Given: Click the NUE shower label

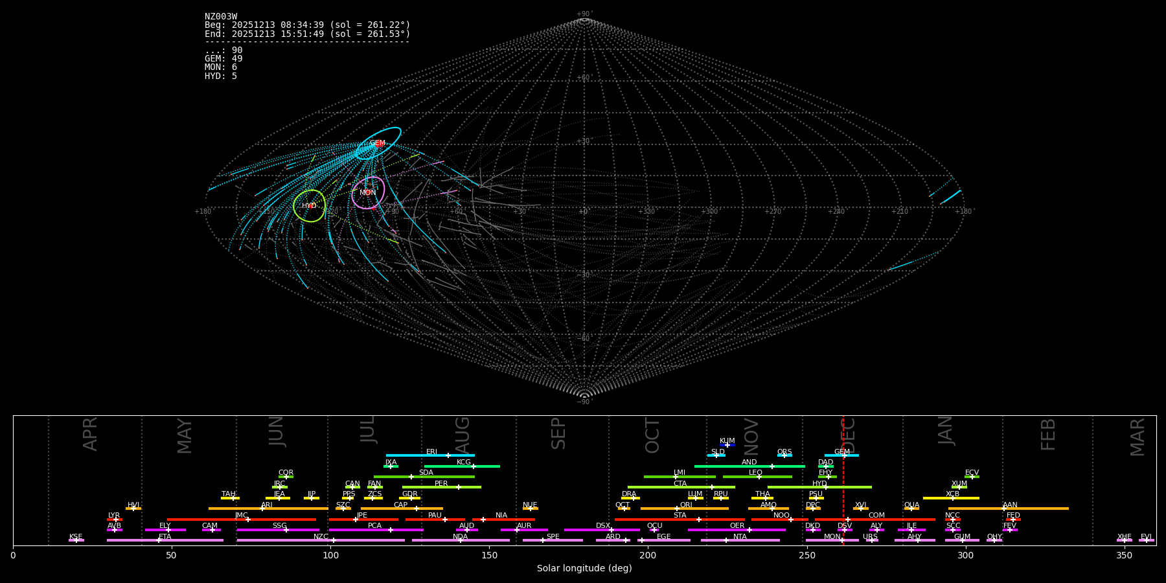Looking at the screenshot, I should pyautogui.click(x=530, y=505).
